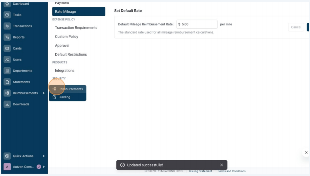Image resolution: width=310 pixels, height=176 pixels.
Task: Open Terms and Conditions link
Action: (232, 171)
